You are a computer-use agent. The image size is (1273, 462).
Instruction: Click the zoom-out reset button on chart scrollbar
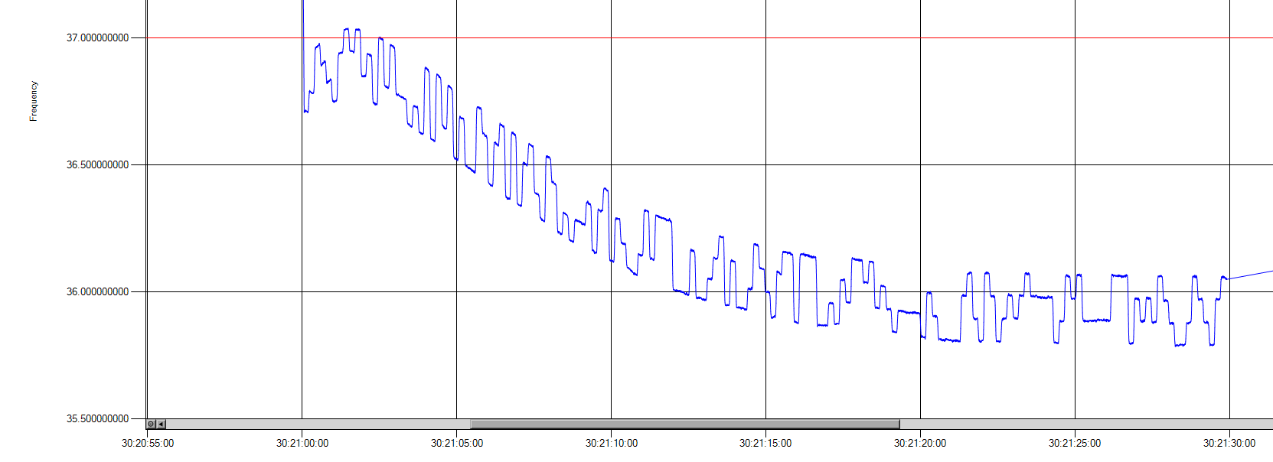151,424
